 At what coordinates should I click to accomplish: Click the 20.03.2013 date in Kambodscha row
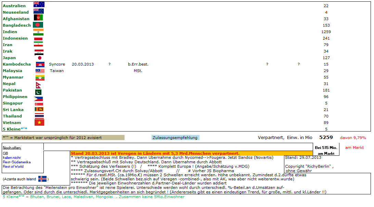pyautogui.click(x=83, y=64)
